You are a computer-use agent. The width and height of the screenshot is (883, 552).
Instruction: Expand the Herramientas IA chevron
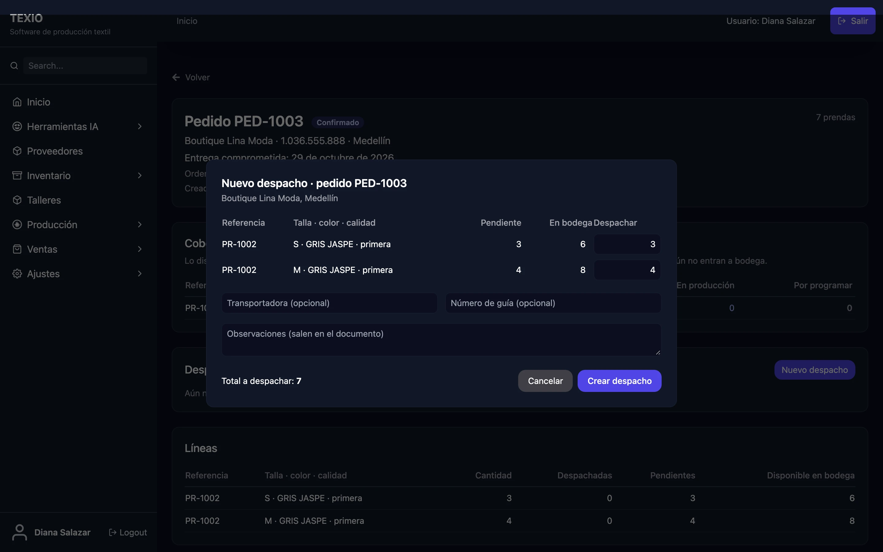pyautogui.click(x=140, y=126)
